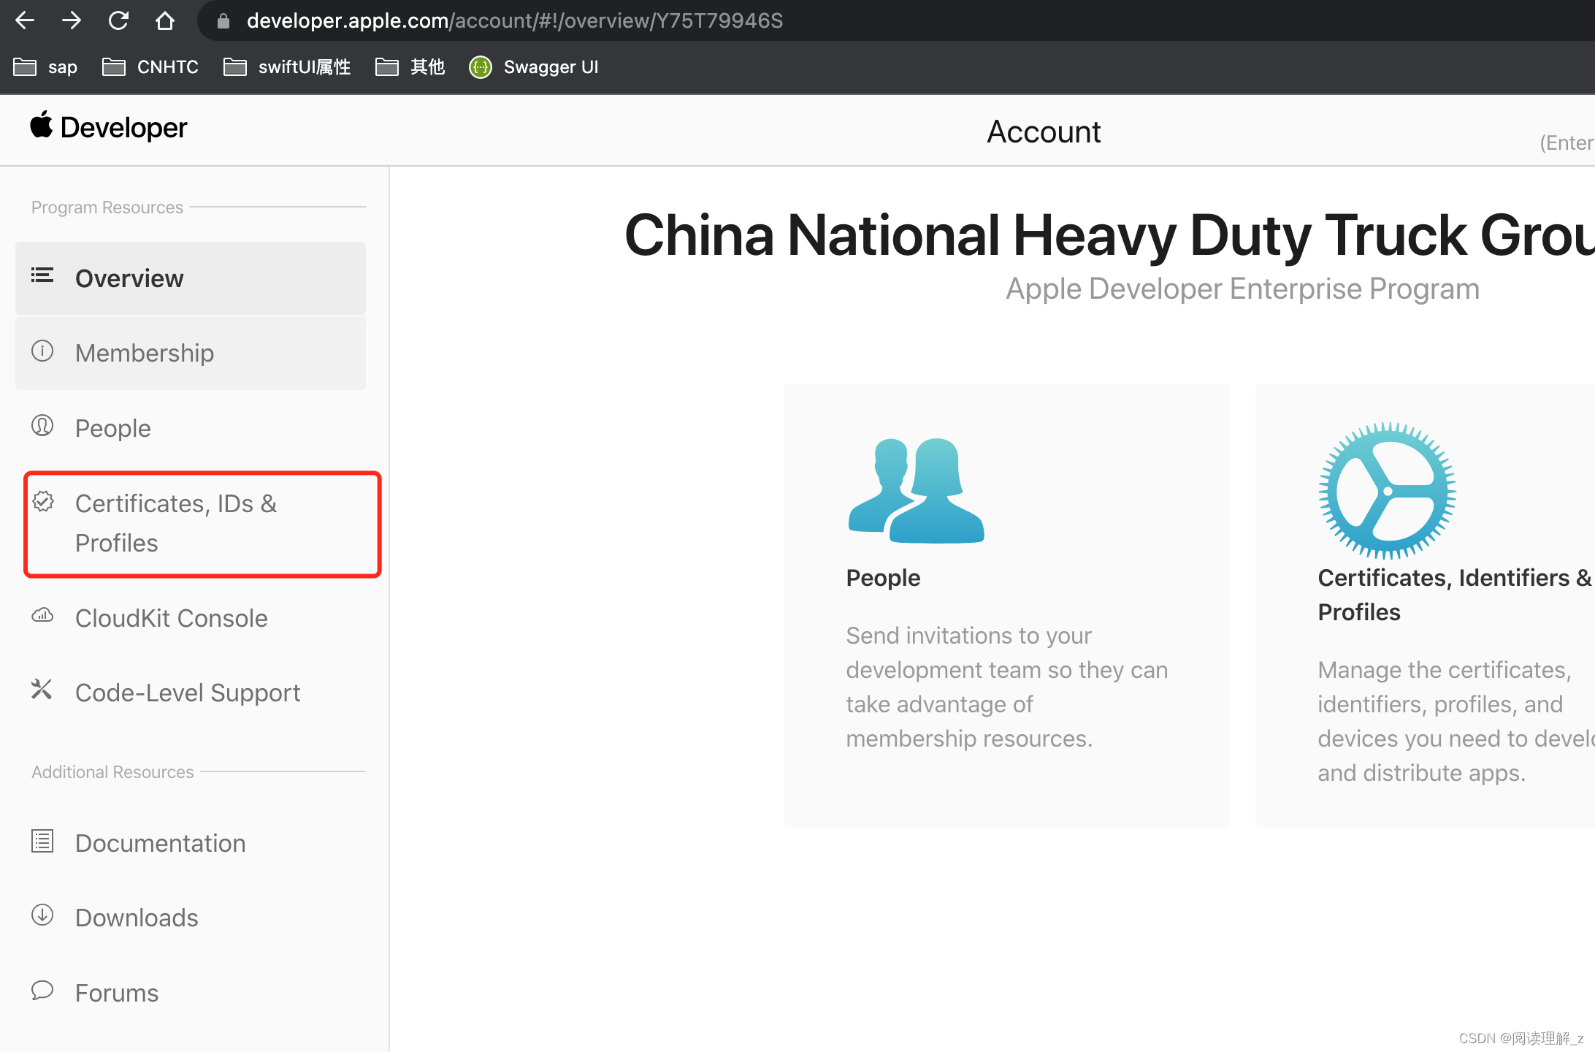Click the padlock icon in address bar
Screen dimensions: 1595x1052
click(x=223, y=21)
